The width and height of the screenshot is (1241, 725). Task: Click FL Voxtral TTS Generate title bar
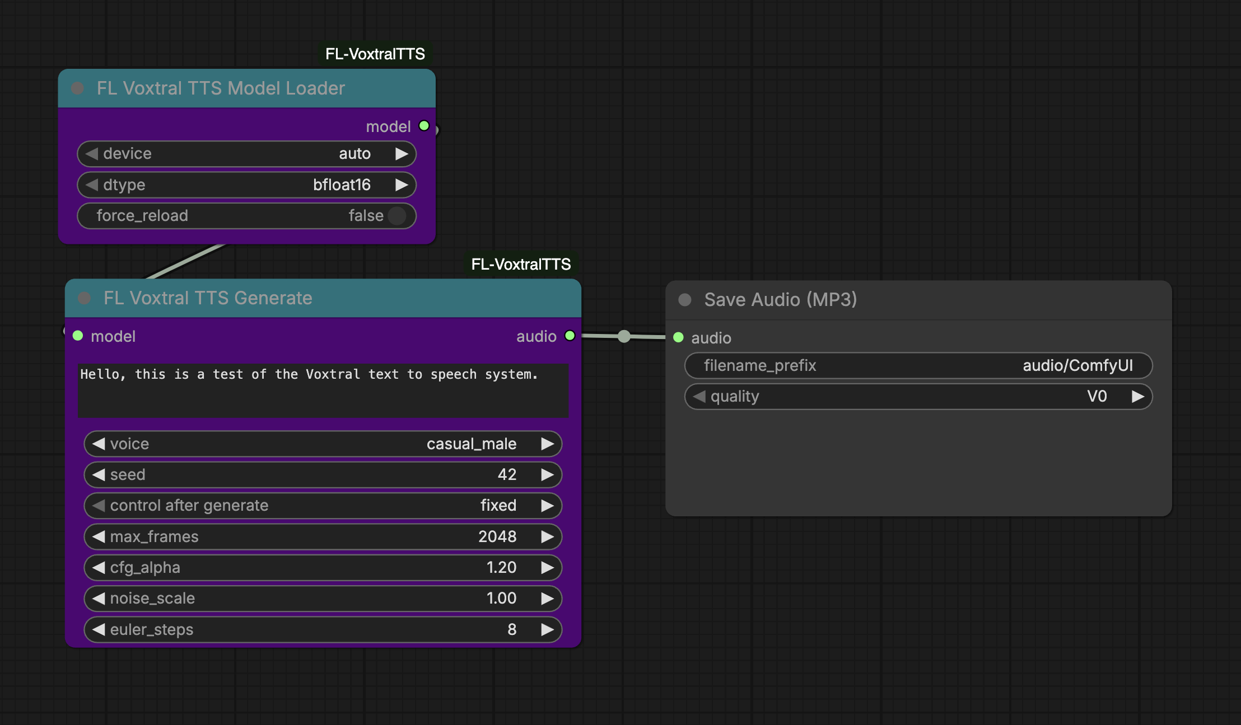[x=323, y=298]
